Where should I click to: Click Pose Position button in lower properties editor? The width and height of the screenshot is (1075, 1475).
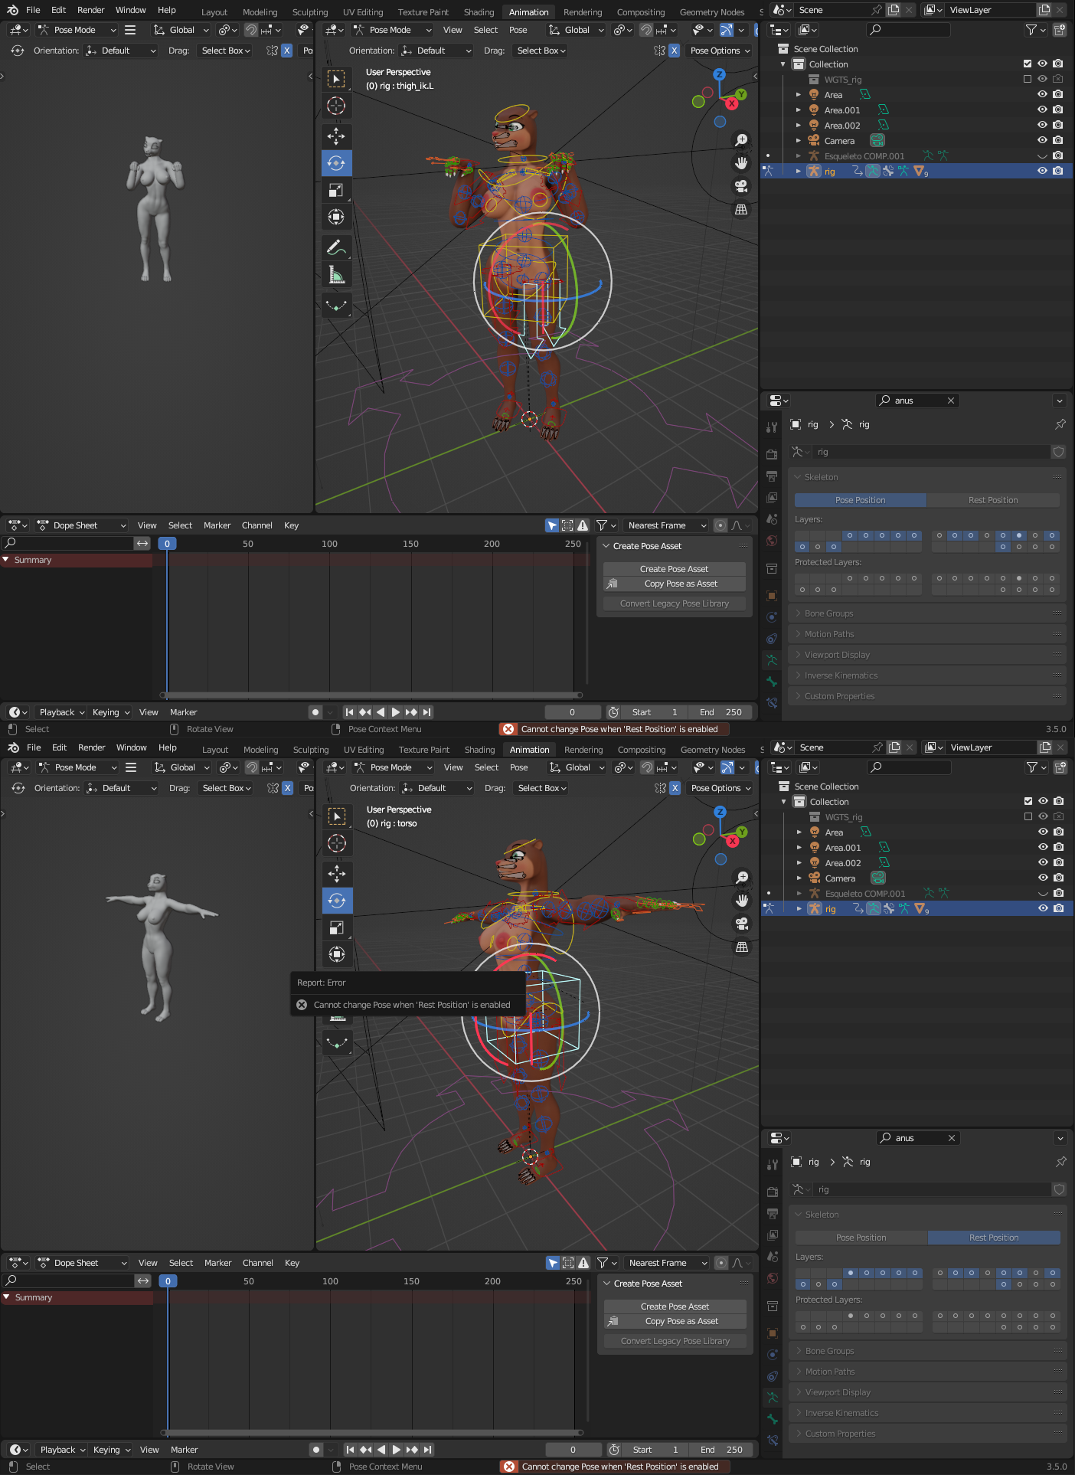pyautogui.click(x=861, y=1238)
